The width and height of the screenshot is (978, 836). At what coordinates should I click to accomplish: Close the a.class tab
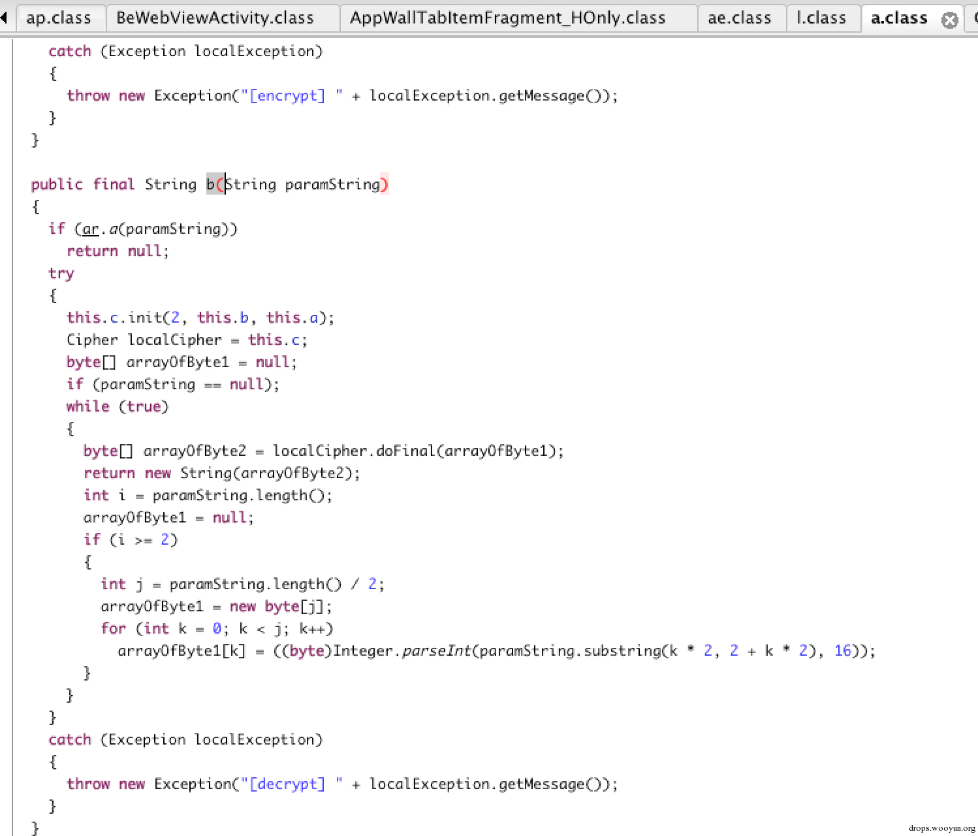click(949, 20)
